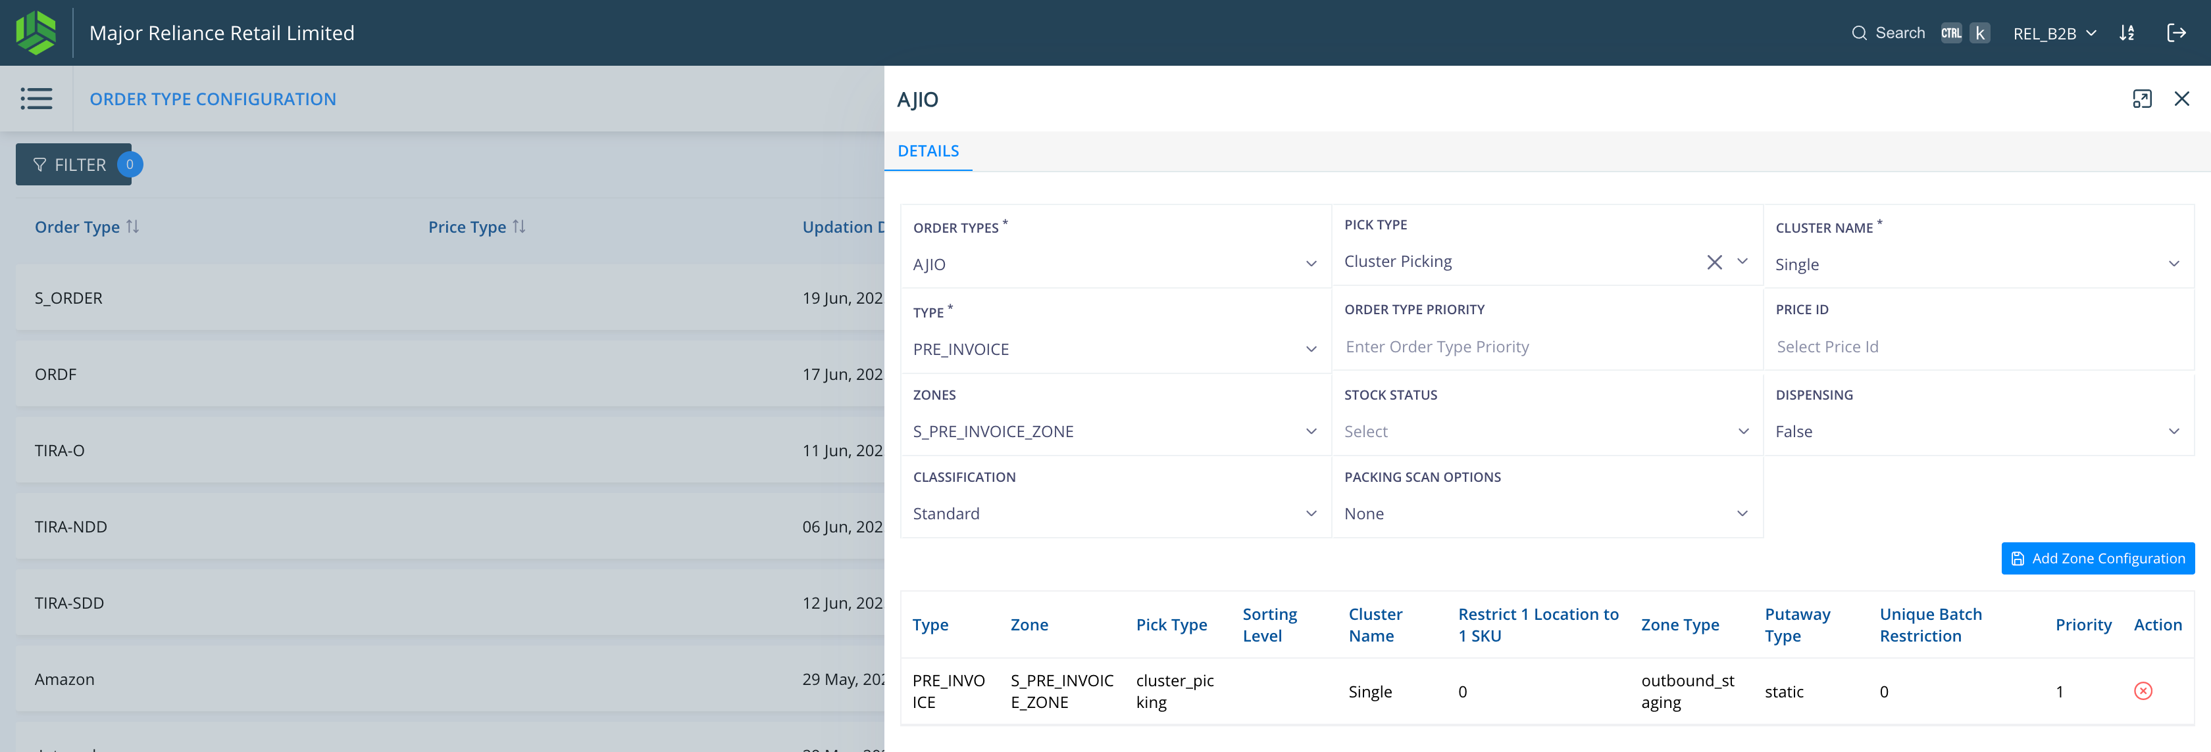
Task: Open the hamburger navigation menu
Action: 36,99
